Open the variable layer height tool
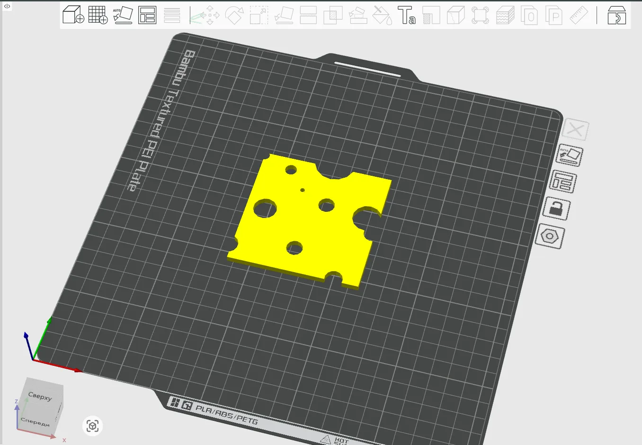642x445 pixels. coord(172,15)
